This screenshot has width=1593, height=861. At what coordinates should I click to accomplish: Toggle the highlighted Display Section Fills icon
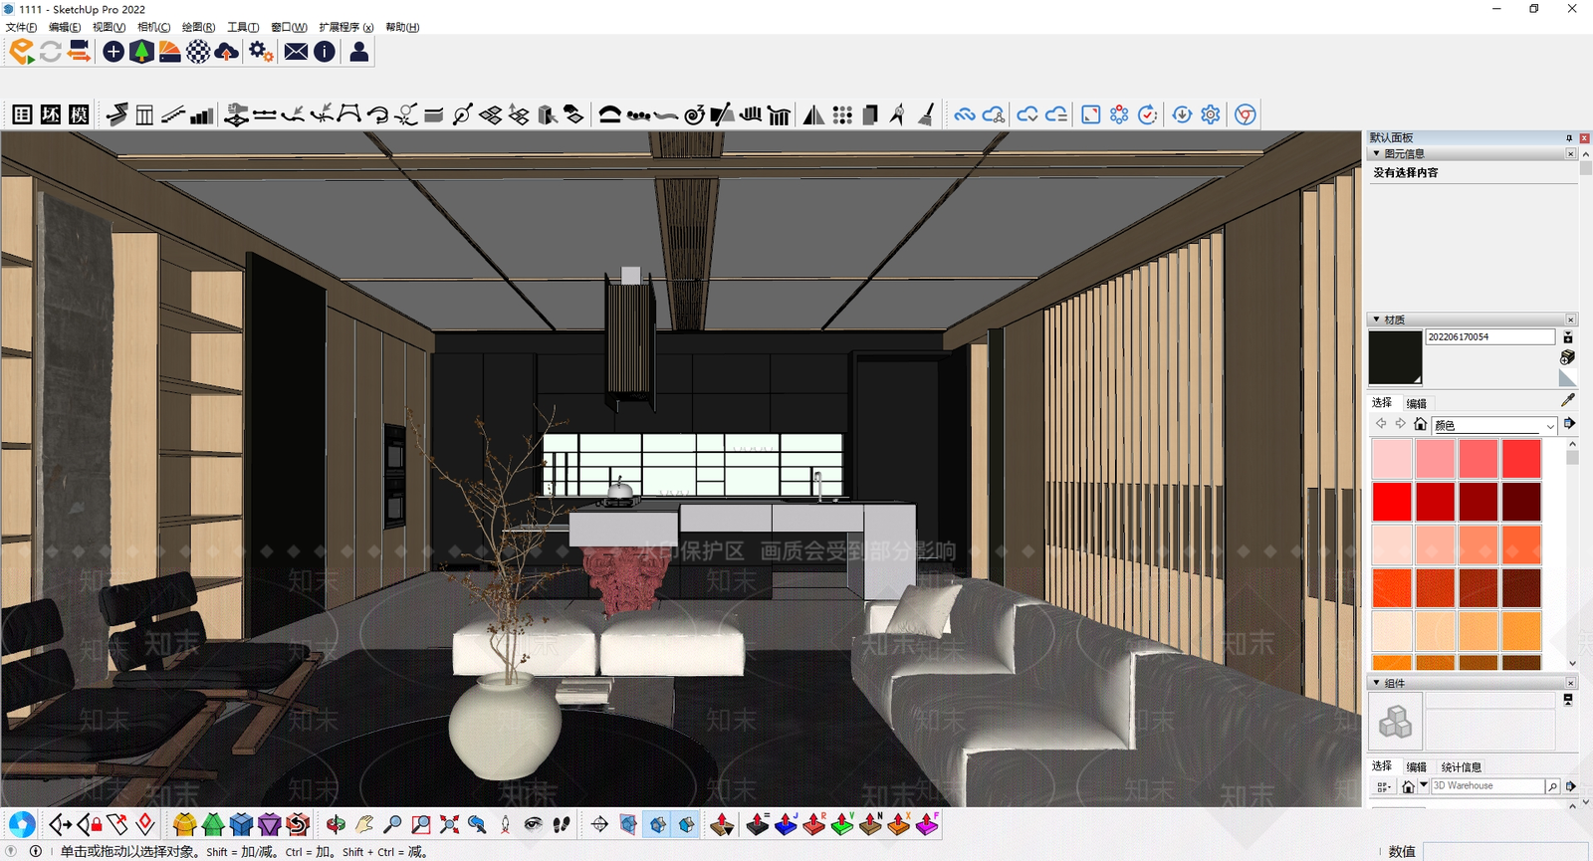point(686,824)
